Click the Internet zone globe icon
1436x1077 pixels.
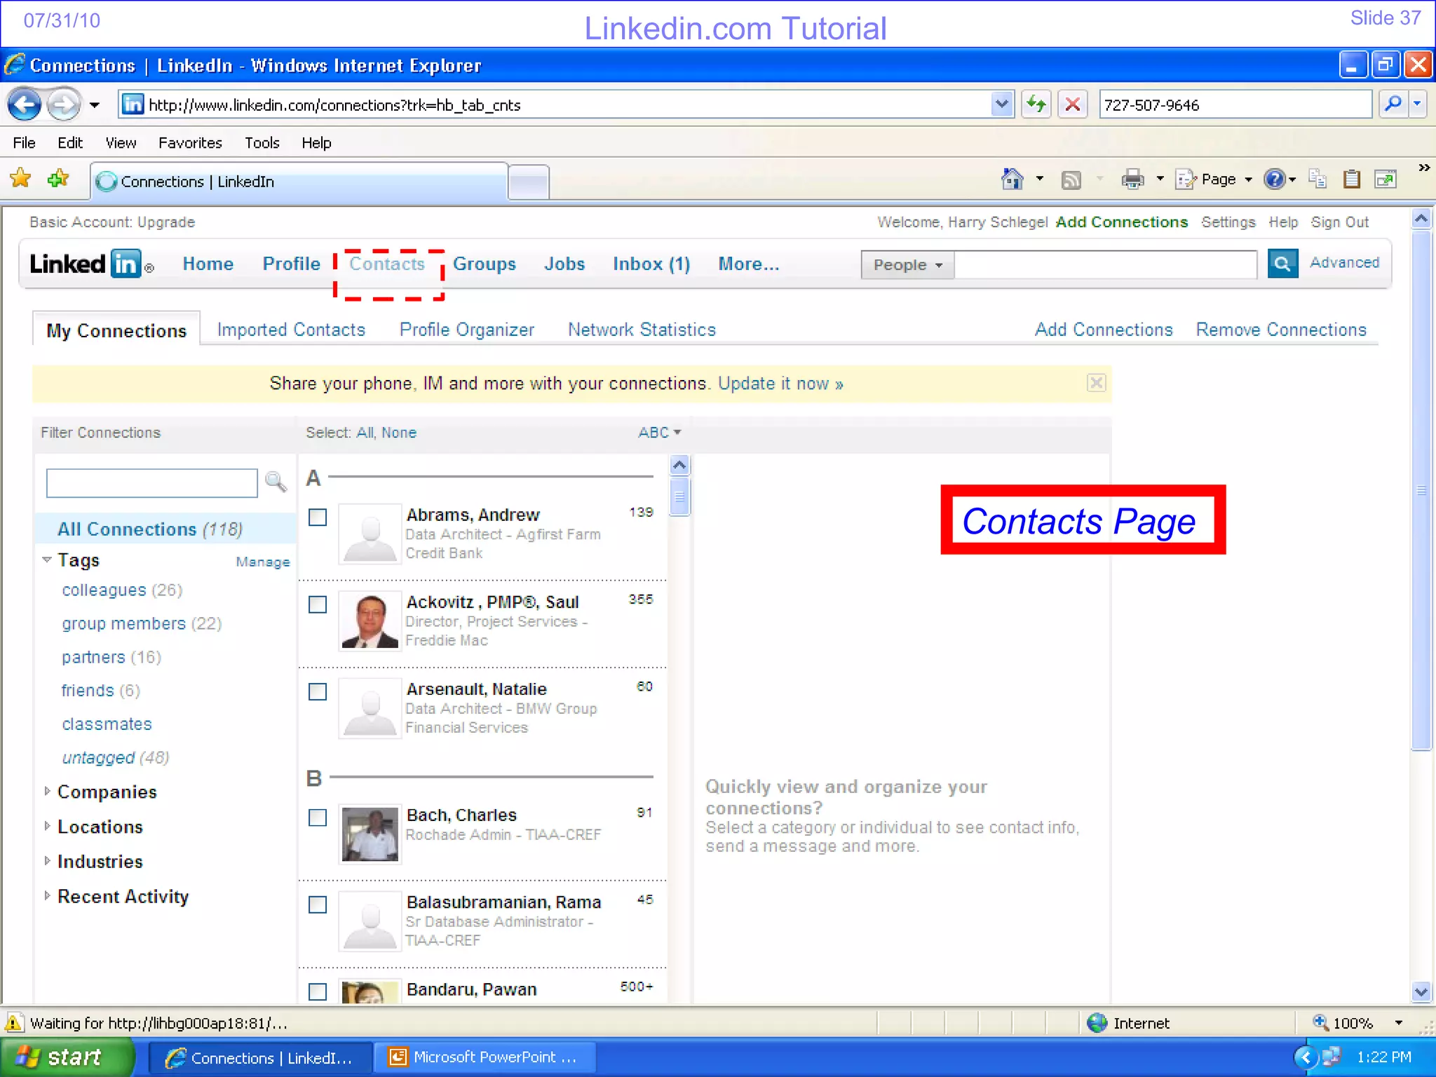click(x=1097, y=1023)
